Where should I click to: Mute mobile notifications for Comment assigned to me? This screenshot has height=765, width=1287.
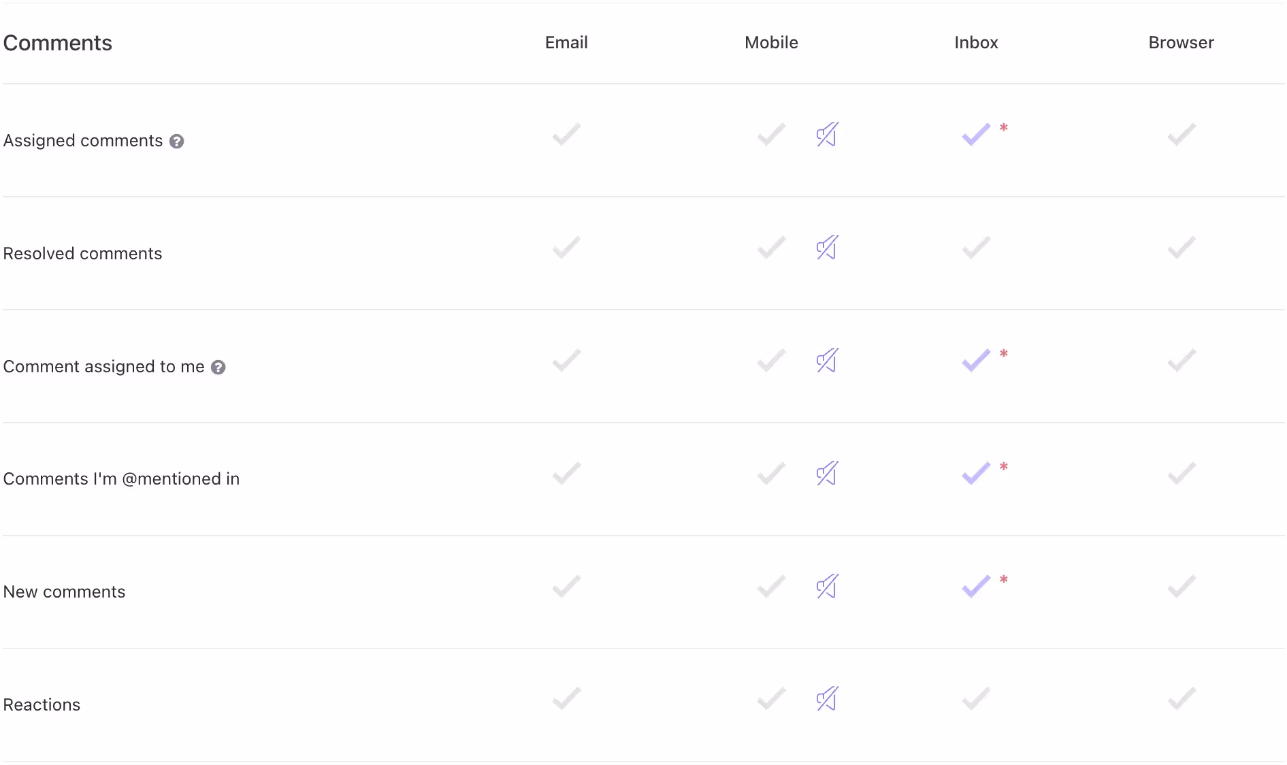coord(826,361)
